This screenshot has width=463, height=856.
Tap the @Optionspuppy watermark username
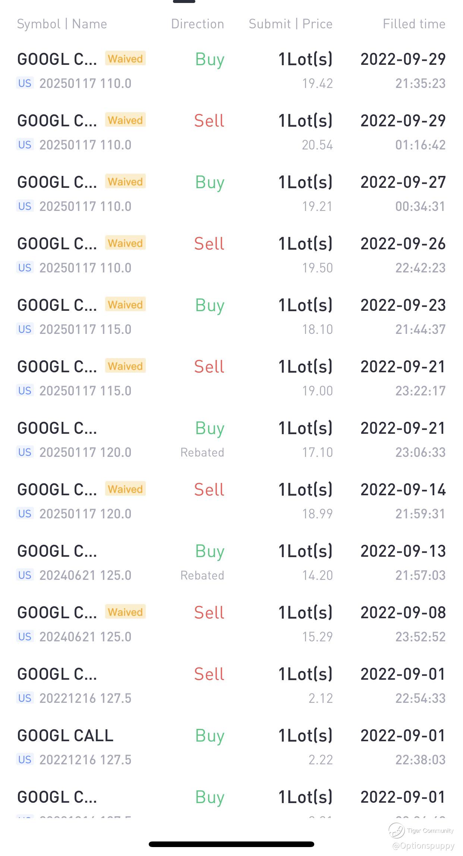423,846
